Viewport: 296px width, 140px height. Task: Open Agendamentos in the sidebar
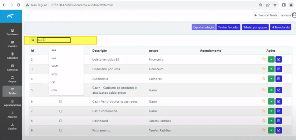point(13,103)
